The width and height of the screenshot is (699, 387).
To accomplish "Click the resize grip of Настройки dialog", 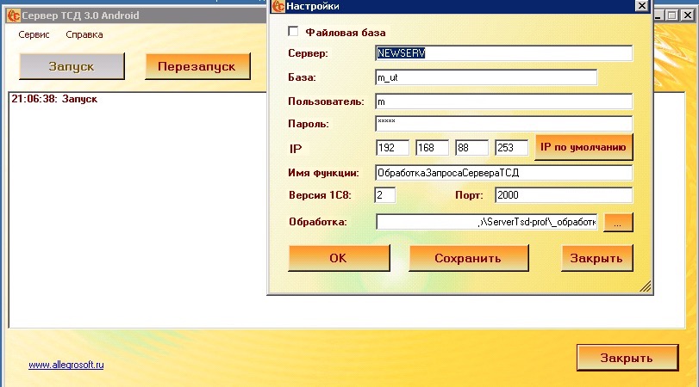I will click(646, 286).
